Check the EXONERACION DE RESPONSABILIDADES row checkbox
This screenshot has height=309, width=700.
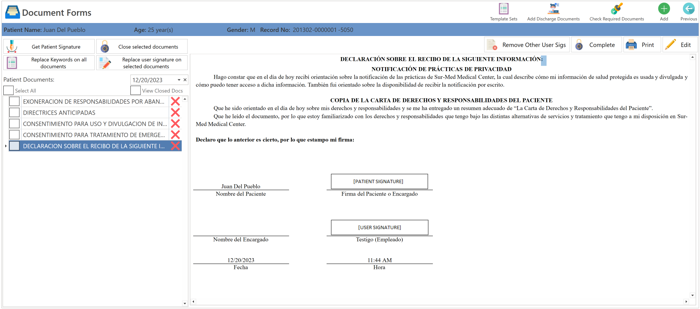click(14, 101)
